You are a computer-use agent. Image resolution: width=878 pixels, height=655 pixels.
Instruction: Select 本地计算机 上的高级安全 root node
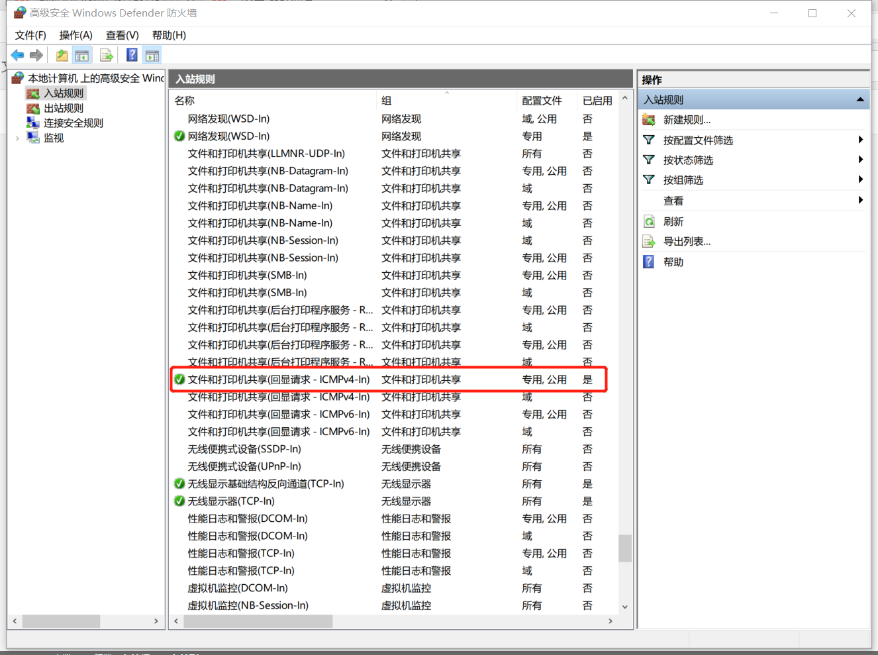coord(95,78)
